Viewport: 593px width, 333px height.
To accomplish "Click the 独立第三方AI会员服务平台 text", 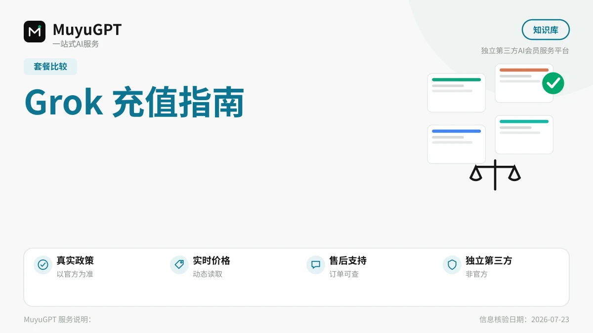I will [x=525, y=50].
